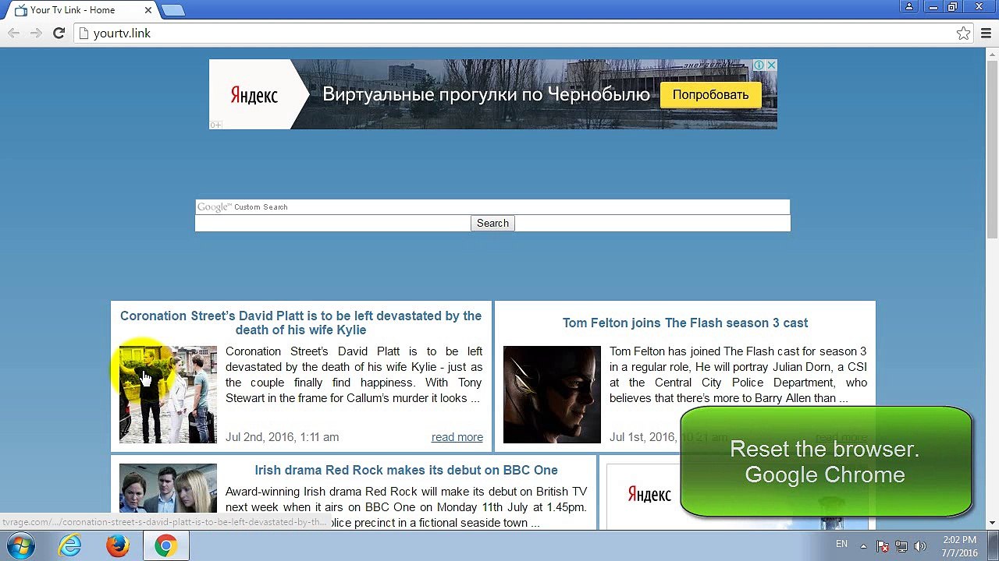Click the Яндекс logo in lower ad
Image resolution: width=999 pixels, height=561 pixels.
point(649,495)
